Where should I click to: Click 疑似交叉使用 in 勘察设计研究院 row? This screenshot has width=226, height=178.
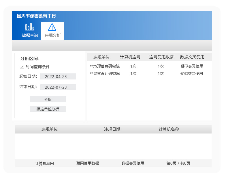(x=192, y=73)
